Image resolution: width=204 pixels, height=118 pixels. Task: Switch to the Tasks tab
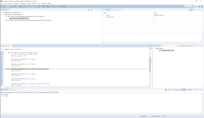point(14,90)
